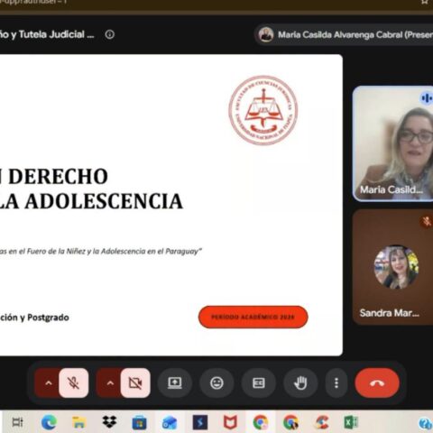
Task: Click the present screen icon
Action: (175, 382)
